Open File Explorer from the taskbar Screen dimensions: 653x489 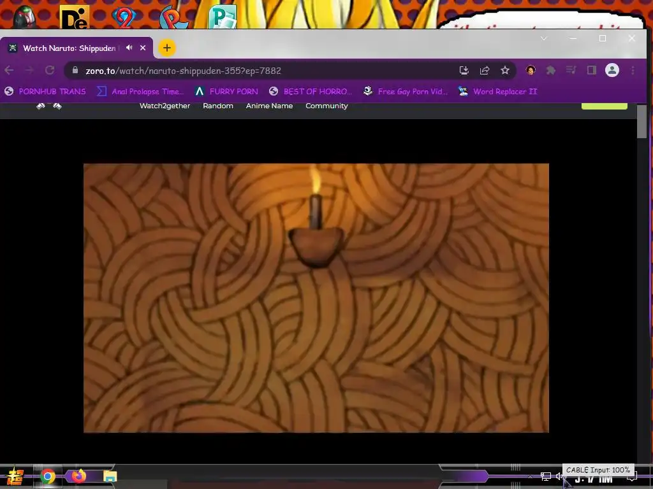click(x=110, y=476)
